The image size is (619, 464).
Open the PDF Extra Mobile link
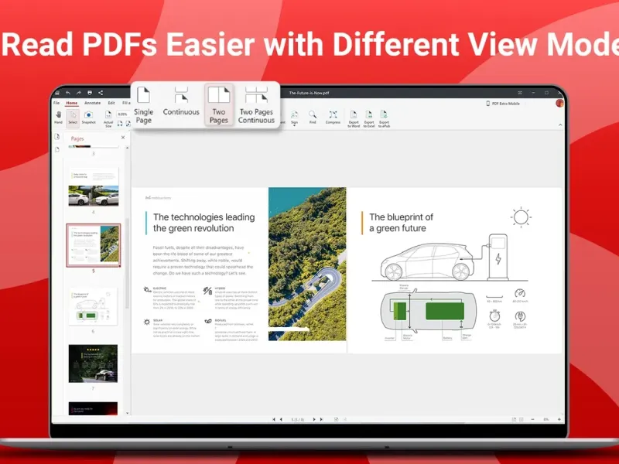tap(503, 104)
